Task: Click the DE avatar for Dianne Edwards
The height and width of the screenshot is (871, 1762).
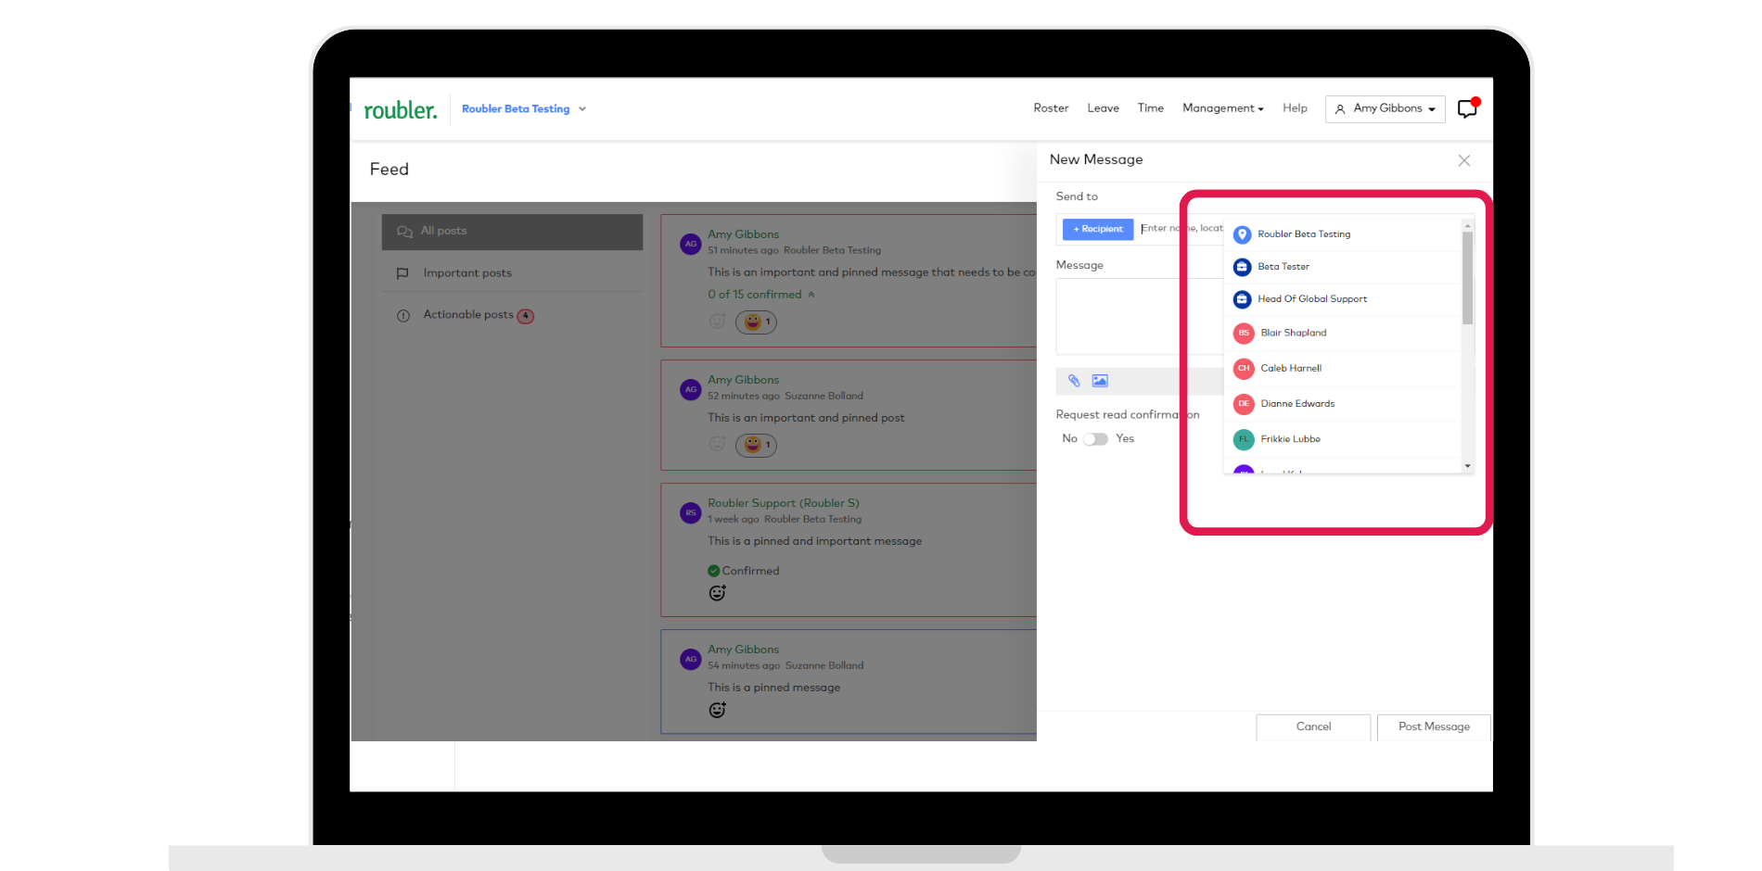Action: click(x=1244, y=404)
